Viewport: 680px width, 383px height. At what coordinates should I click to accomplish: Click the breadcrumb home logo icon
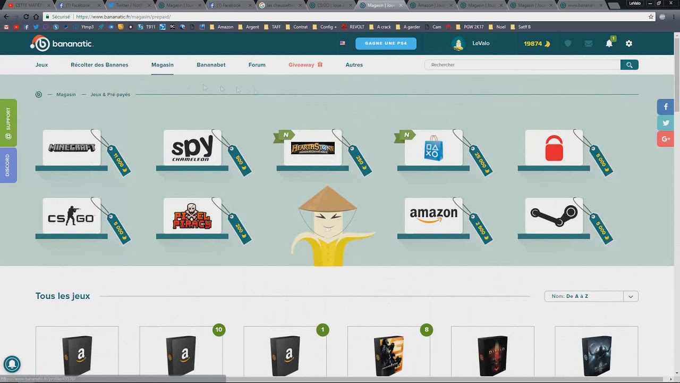pyautogui.click(x=38, y=95)
